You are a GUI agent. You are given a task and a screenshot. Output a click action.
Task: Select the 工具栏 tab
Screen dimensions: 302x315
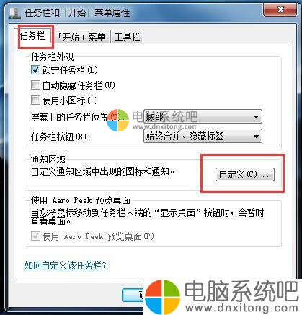pos(127,37)
